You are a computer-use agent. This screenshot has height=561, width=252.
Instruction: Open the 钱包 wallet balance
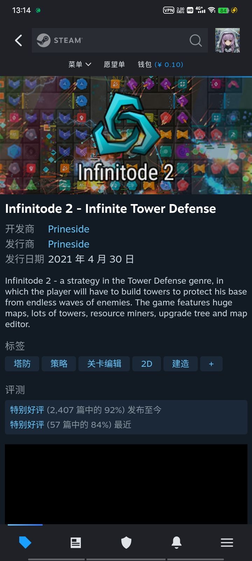160,65
